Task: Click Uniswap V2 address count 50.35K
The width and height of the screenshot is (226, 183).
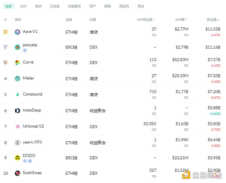Action: point(150,124)
